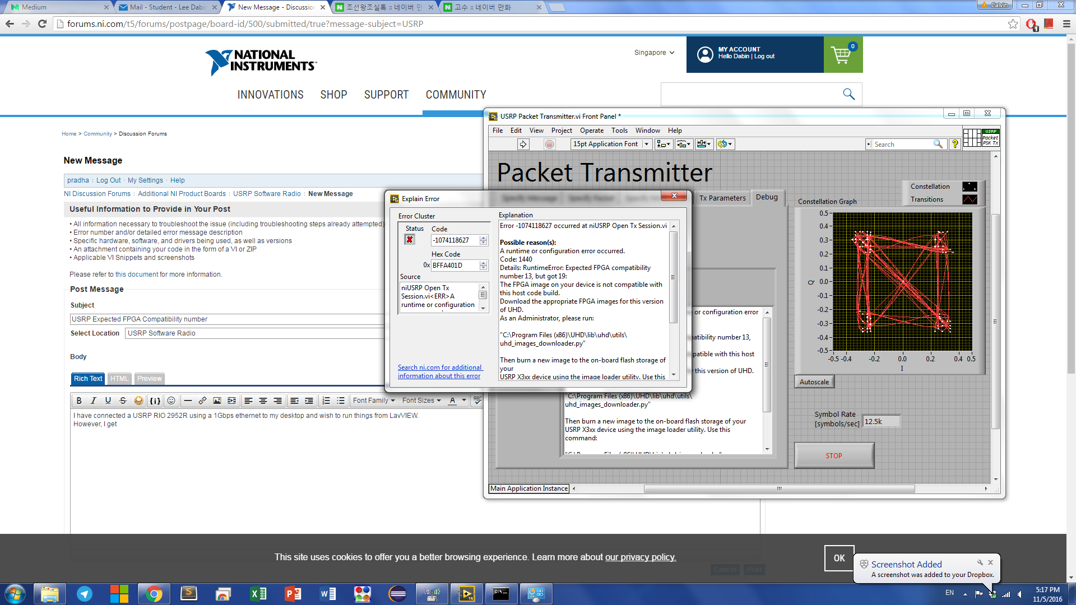Viewport: 1076px width, 605px height.
Task: Expand the Singapore country selector
Action: coord(654,53)
